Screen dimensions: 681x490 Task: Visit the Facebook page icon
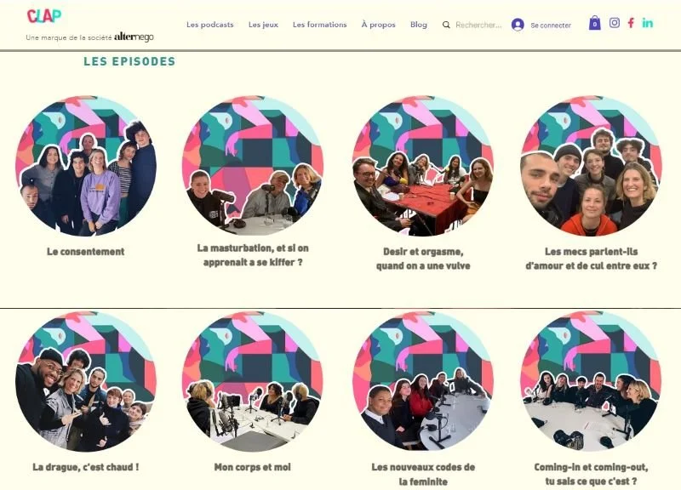[631, 23]
